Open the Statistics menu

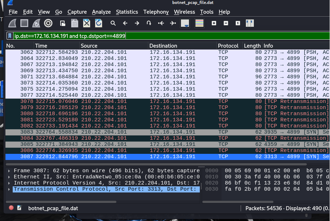(127, 12)
